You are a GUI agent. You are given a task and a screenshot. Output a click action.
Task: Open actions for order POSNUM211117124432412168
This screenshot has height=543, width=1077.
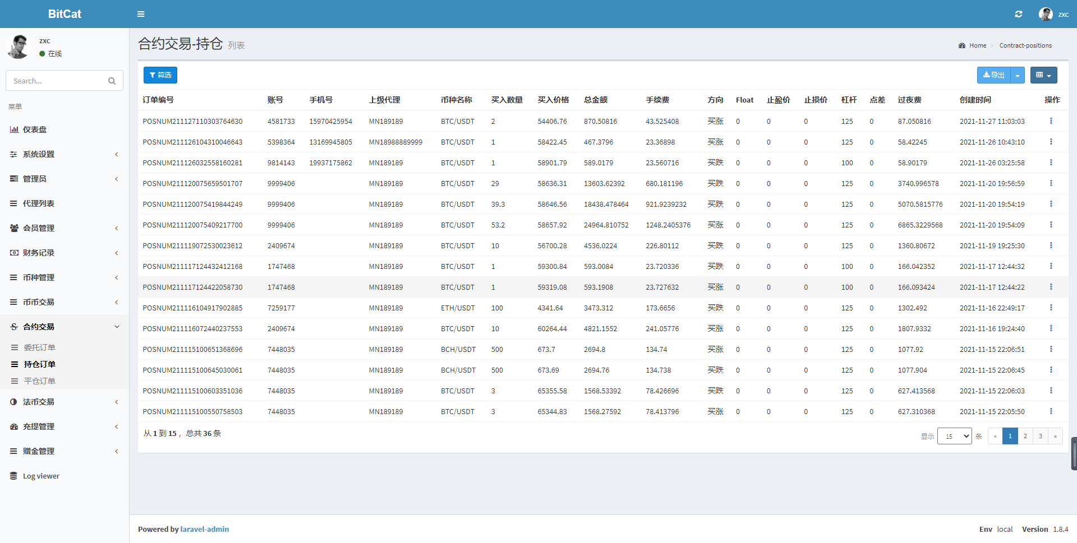1051,266
